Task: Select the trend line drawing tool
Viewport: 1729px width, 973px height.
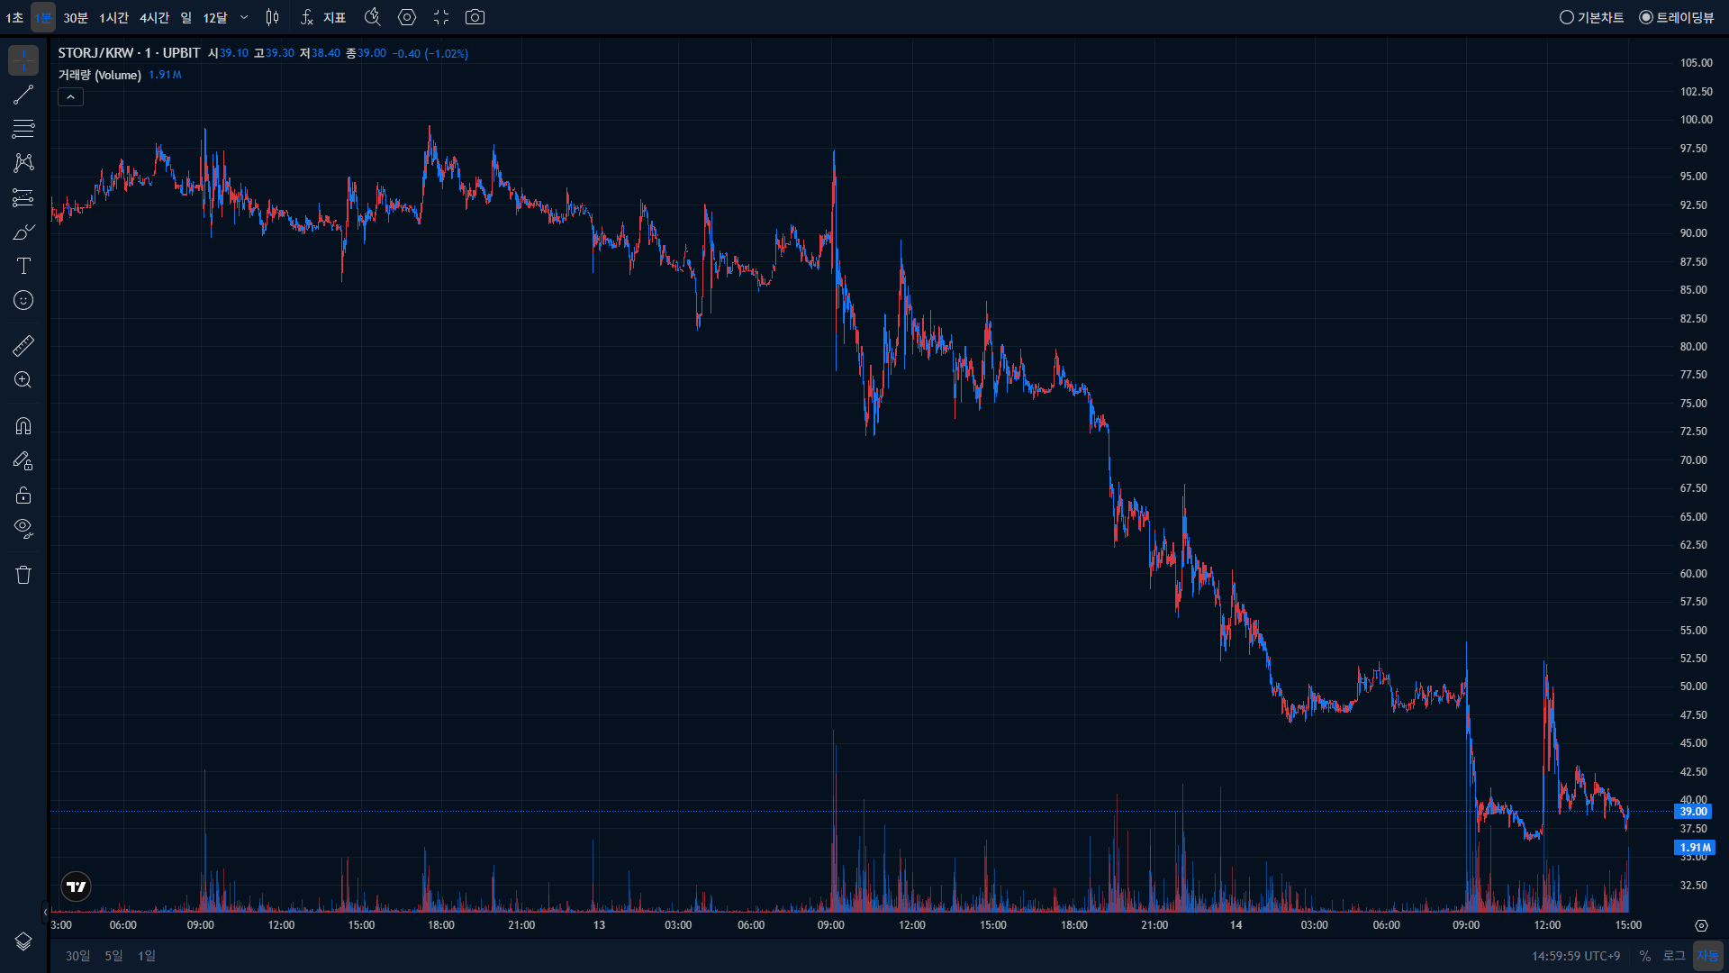Action: (23, 95)
